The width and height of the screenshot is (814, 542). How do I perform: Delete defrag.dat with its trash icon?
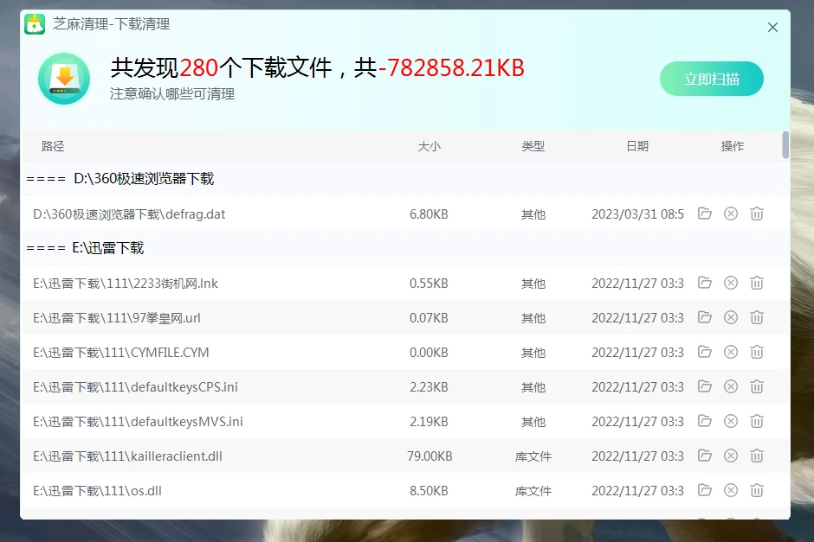coord(757,214)
